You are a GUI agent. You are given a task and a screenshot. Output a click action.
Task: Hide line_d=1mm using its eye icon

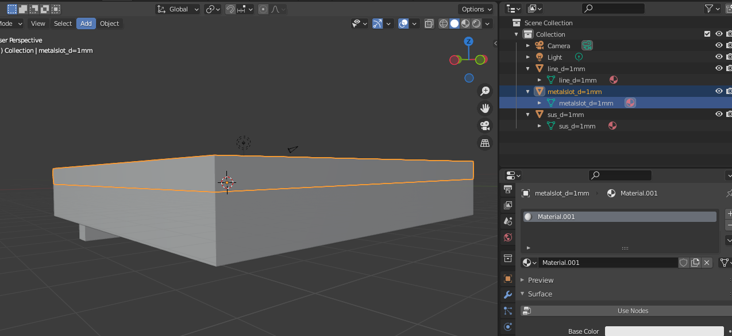[x=719, y=68]
